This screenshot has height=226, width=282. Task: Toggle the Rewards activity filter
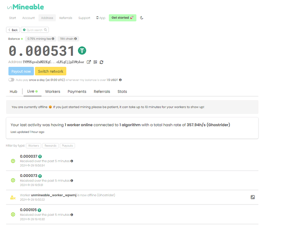click(50, 146)
